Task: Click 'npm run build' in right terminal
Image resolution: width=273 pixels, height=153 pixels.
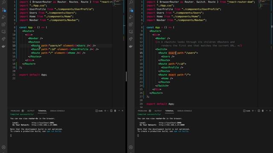Action: pyautogui.click(x=181, y=131)
